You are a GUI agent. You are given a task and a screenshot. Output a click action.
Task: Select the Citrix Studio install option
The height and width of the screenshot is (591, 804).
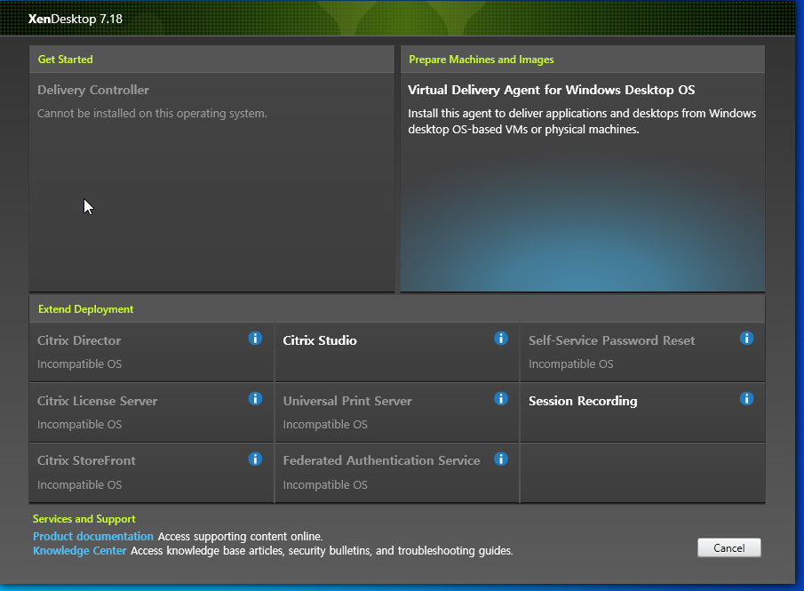(x=397, y=352)
